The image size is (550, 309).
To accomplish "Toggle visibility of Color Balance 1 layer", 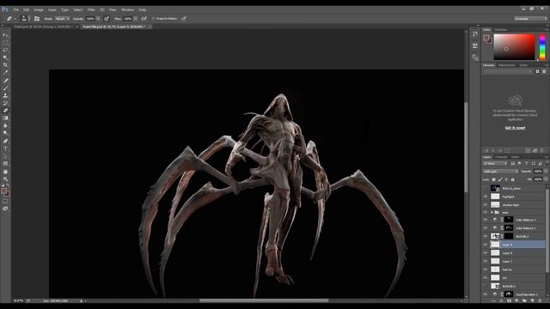I will 486,228.
